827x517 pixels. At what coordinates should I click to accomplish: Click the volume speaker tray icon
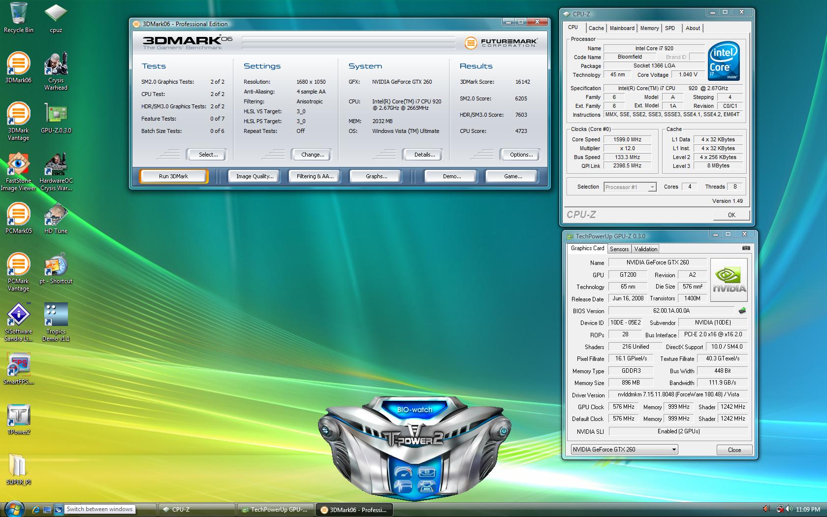(789, 509)
